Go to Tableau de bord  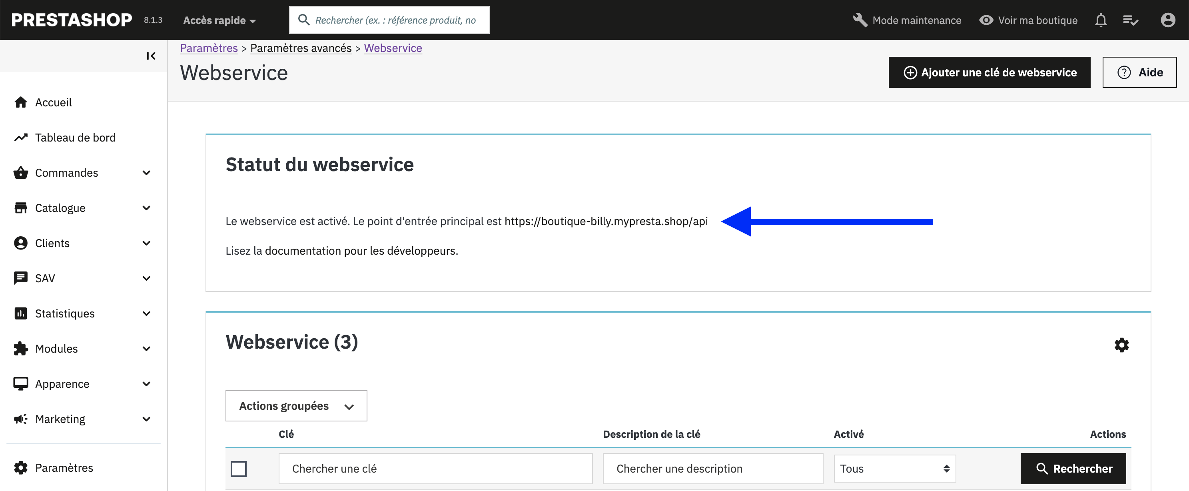tap(75, 138)
